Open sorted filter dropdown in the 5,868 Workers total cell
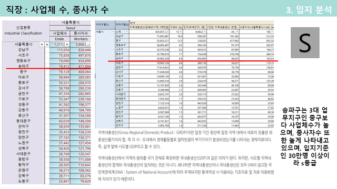 [88, 44]
